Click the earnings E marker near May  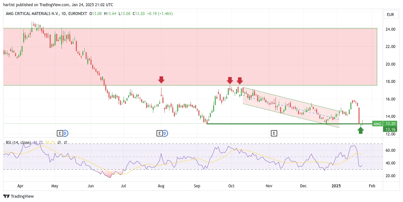60,133
